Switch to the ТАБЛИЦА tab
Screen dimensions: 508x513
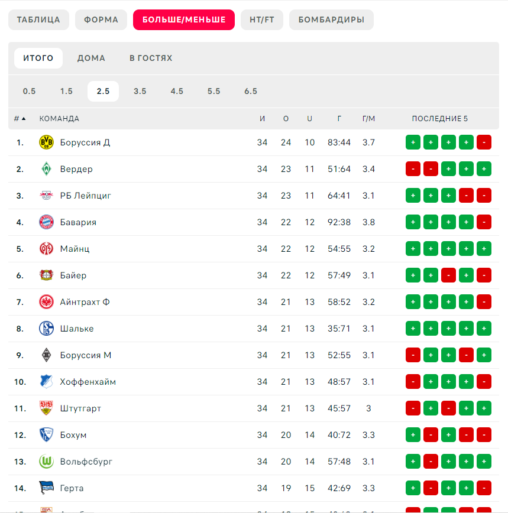coord(38,20)
